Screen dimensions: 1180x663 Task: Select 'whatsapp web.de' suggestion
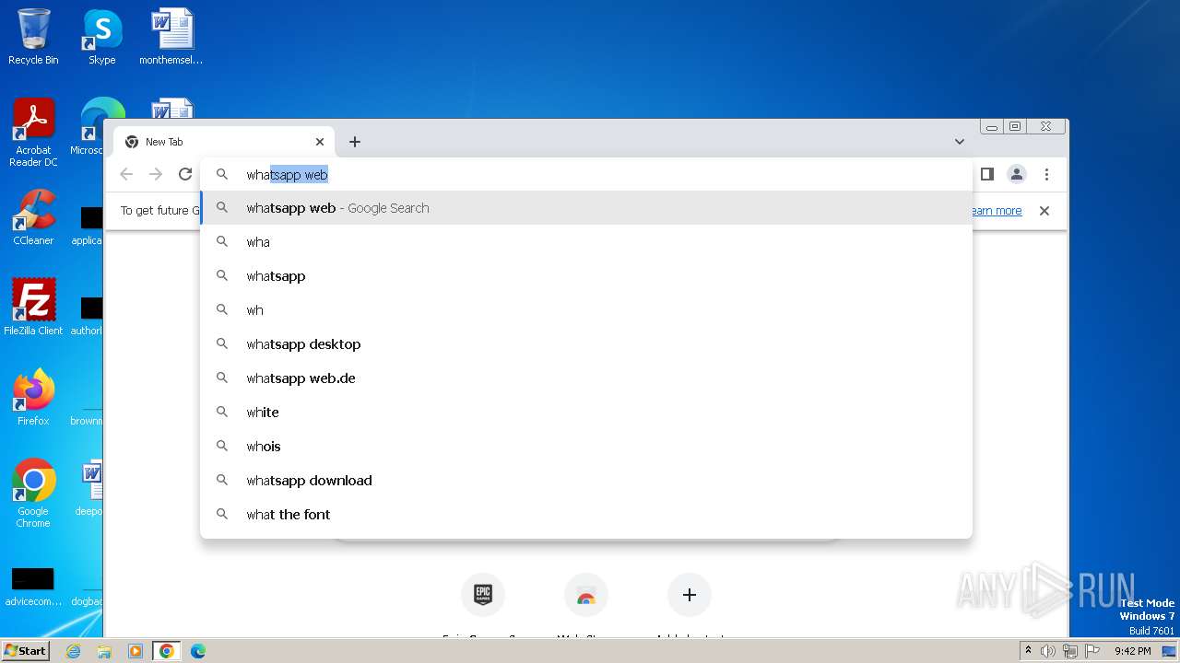586,378
